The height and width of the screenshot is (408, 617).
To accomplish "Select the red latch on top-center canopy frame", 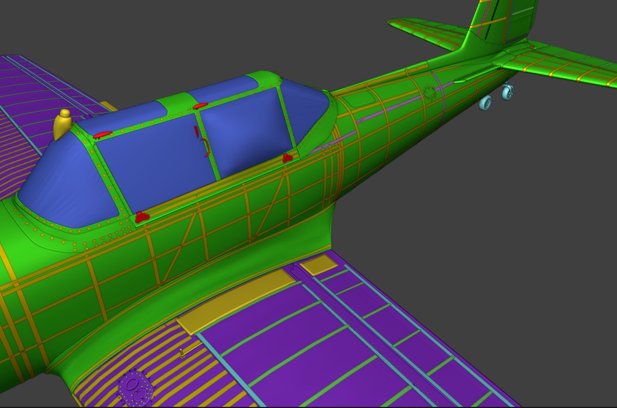I will pos(200,106).
